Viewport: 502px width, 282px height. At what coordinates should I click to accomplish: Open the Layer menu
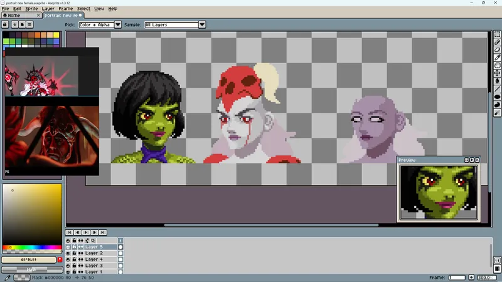48,9
